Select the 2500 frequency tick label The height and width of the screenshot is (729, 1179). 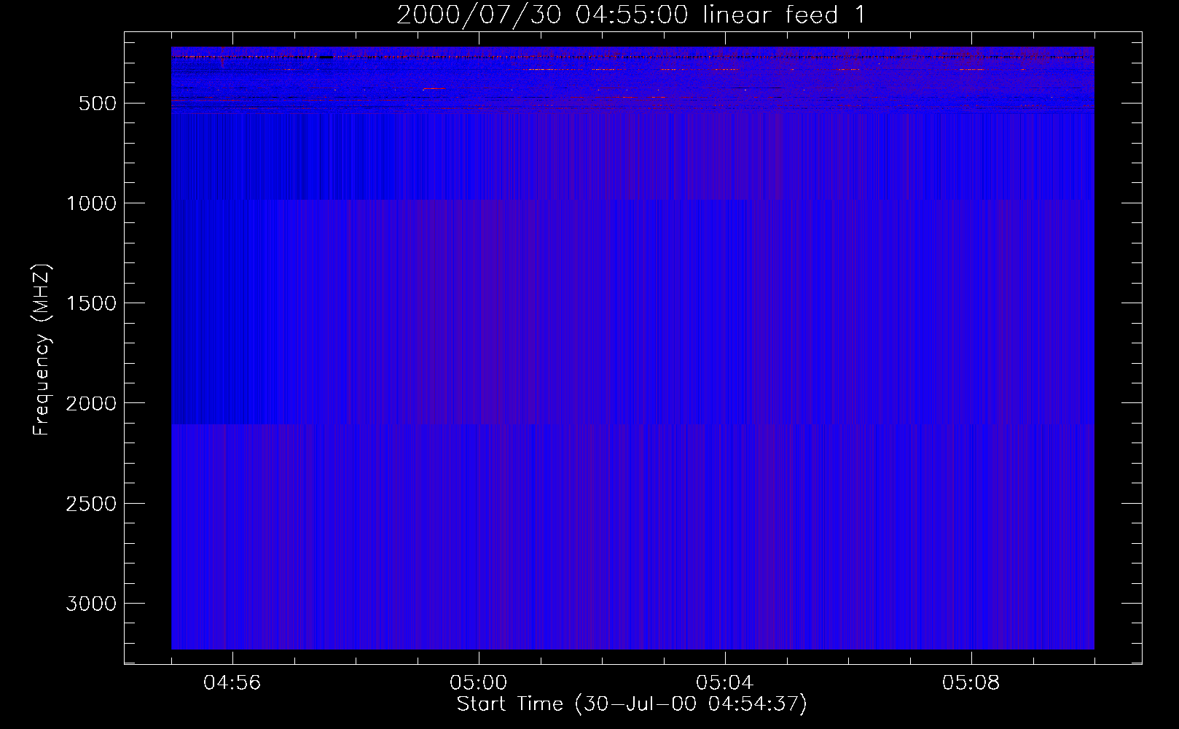click(x=91, y=504)
